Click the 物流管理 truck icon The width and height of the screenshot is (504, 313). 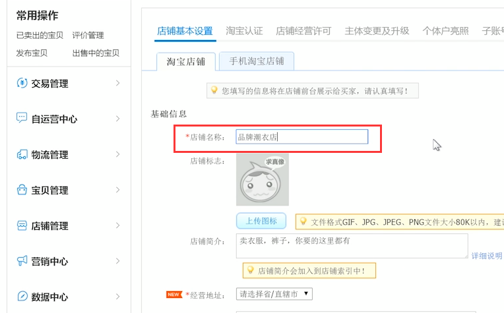[x=22, y=154]
